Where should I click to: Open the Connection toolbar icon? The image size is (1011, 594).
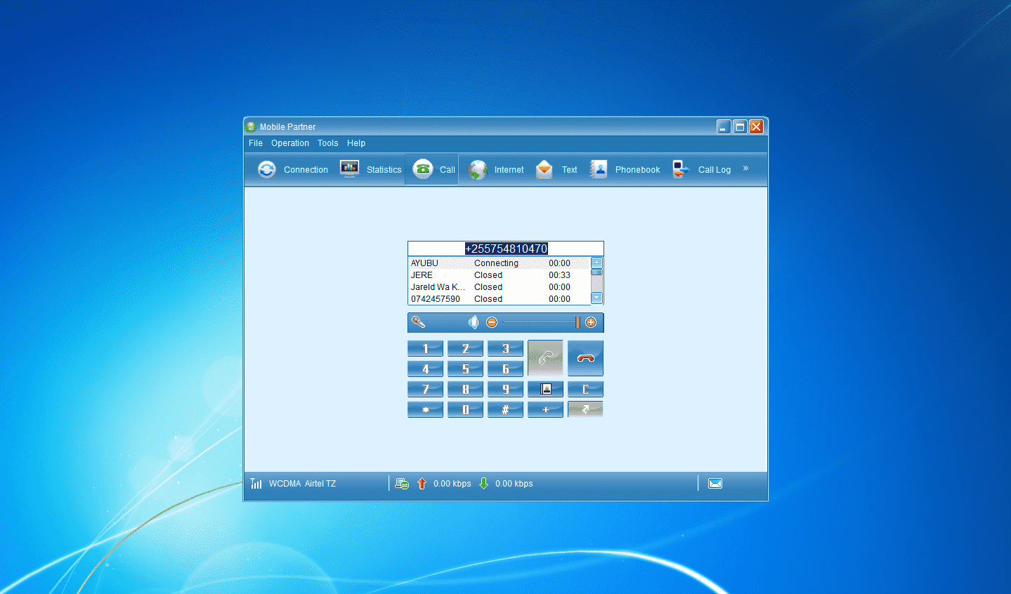(267, 169)
